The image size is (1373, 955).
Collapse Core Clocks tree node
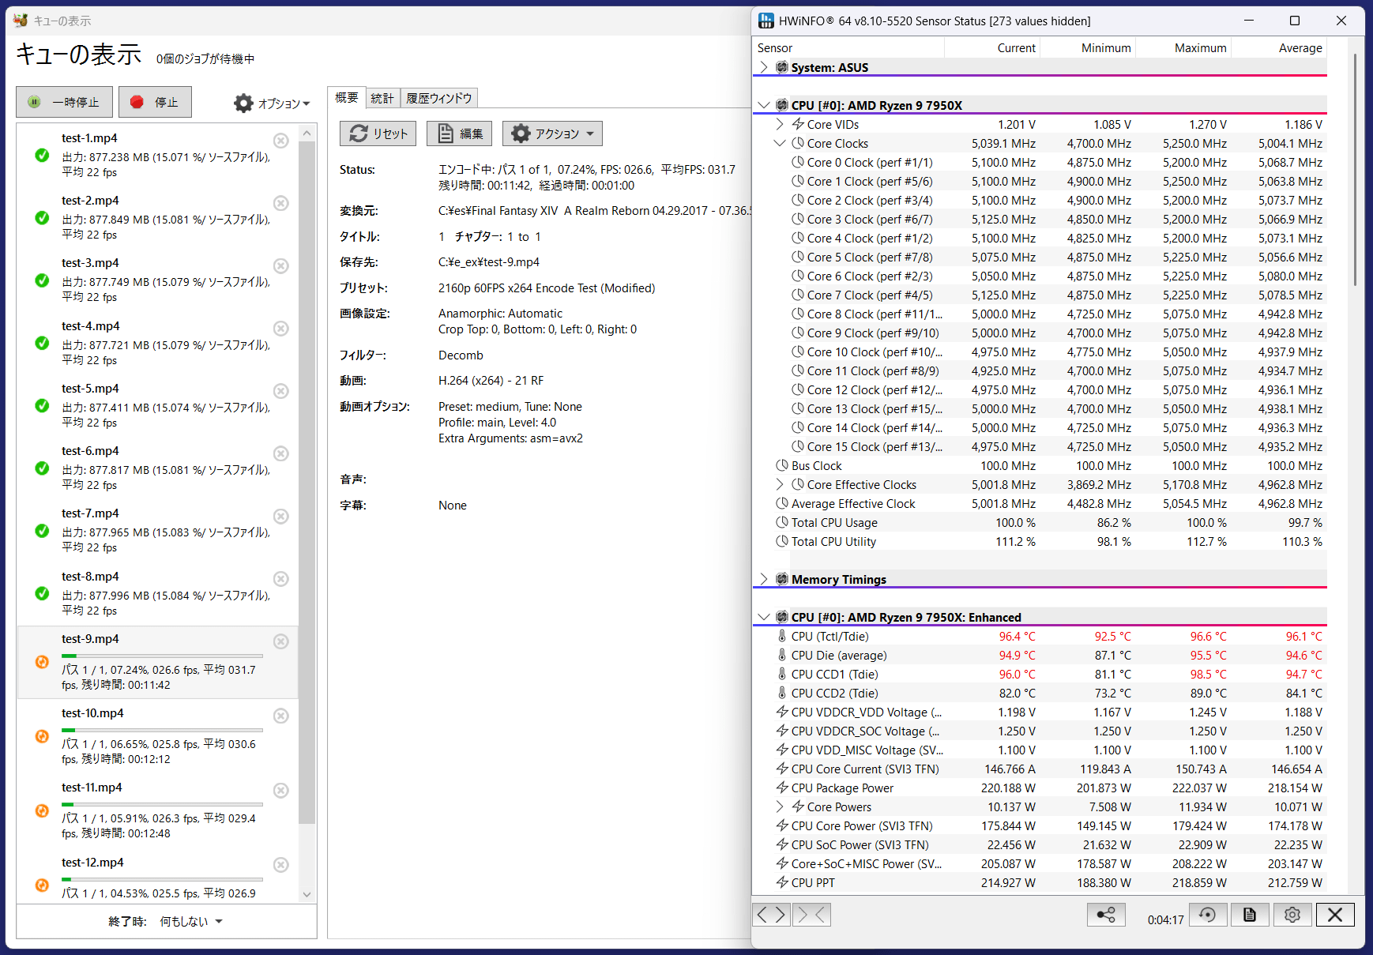coord(780,143)
